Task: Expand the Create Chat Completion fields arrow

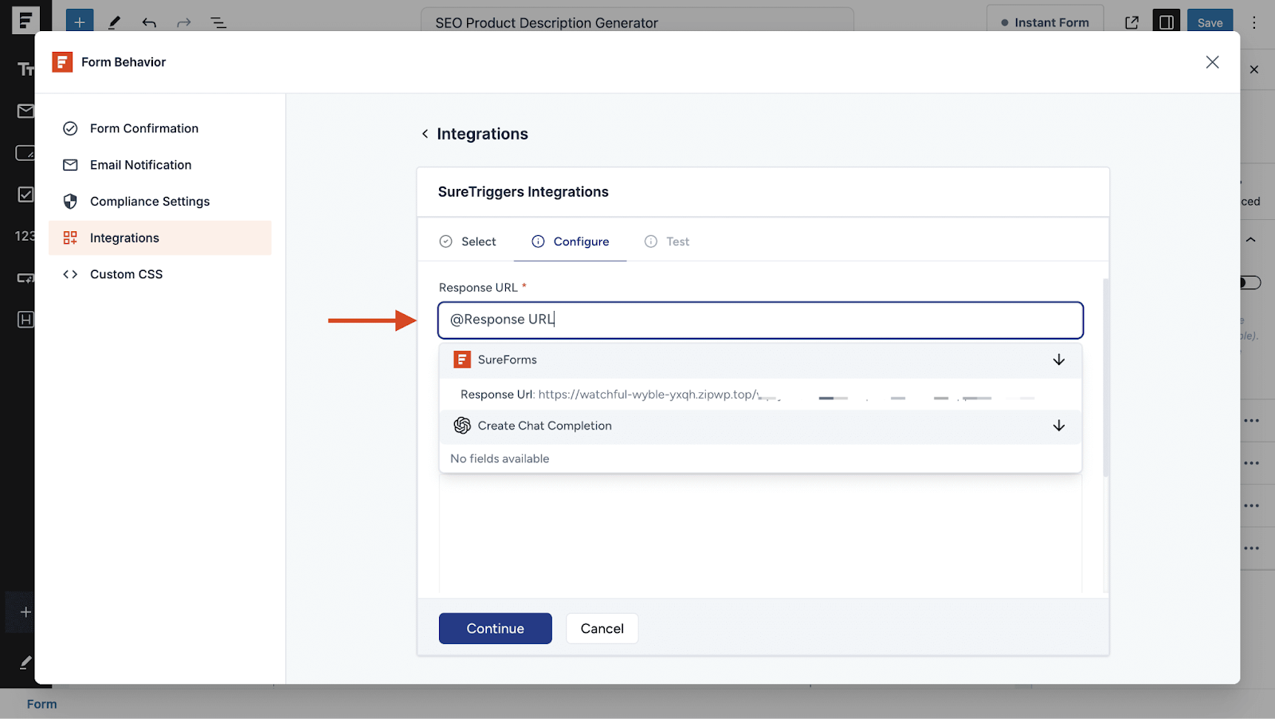Action: click(x=1058, y=426)
